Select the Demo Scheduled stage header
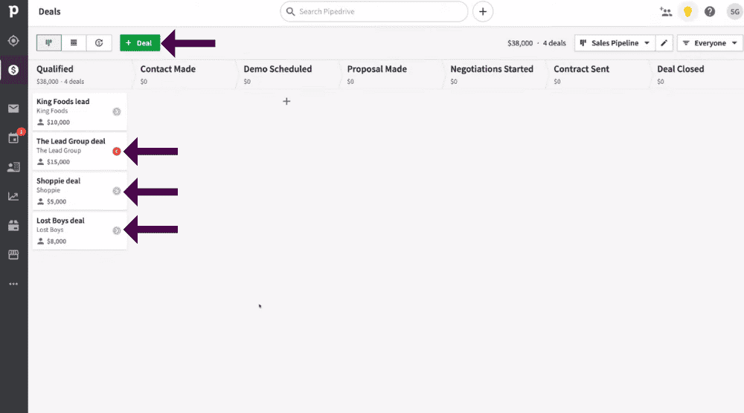Screen dimensions: 744x413 pyautogui.click(x=278, y=68)
